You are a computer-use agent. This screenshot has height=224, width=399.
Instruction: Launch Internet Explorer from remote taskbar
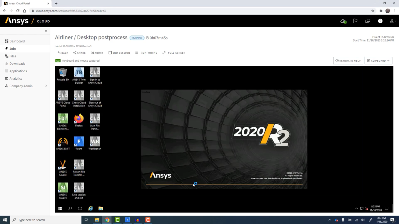click(x=90, y=208)
